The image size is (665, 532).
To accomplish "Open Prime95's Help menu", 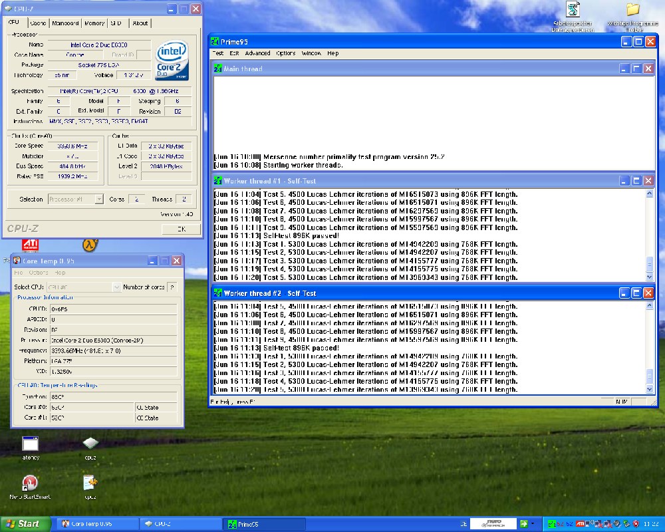I will [x=333, y=53].
